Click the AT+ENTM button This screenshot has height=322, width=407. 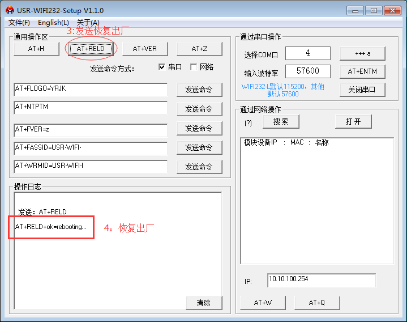click(362, 71)
